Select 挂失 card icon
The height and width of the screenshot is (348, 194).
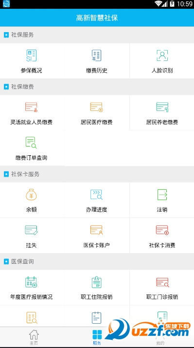(31, 230)
